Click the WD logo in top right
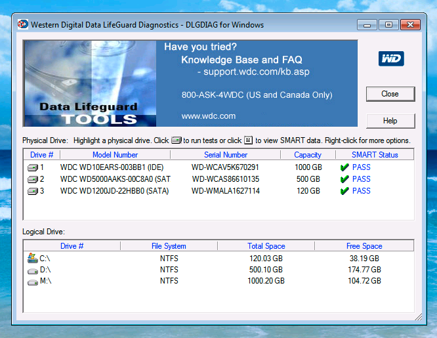Screen dimensions: 437x338 click(x=390, y=59)
